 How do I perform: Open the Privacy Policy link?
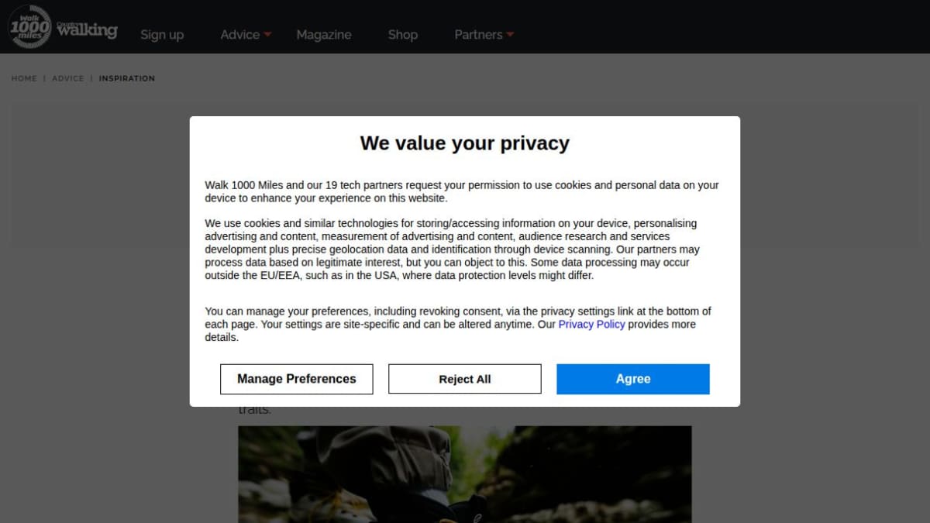point(591,325)
